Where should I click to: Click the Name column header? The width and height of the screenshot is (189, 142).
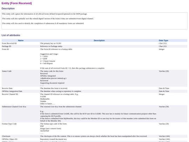click(x=21, y=40)
